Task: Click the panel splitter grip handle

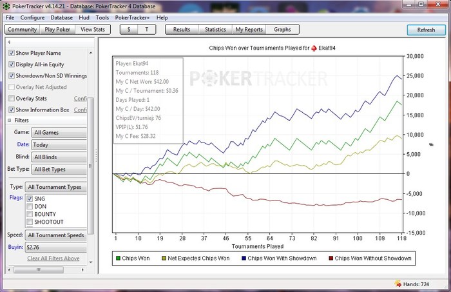Action: (x=96, y=155)
